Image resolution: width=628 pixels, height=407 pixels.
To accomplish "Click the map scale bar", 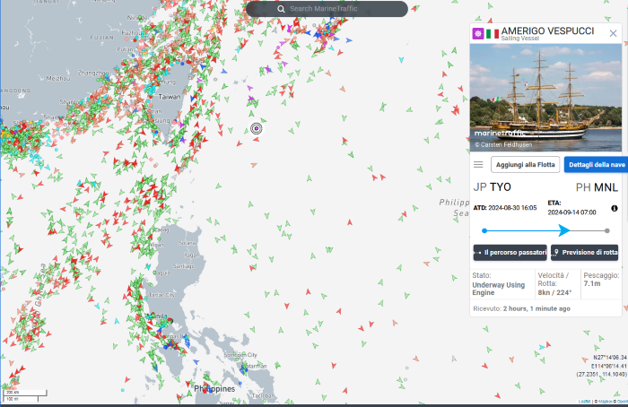I will coord(25,395).
